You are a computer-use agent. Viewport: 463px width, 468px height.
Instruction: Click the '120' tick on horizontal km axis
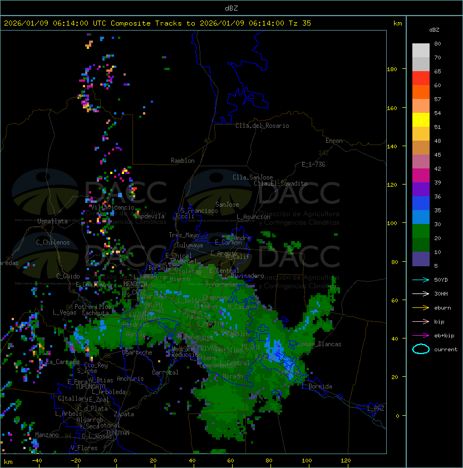pos(346,461)
